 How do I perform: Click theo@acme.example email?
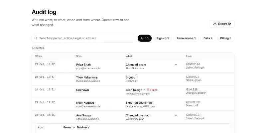88,81
